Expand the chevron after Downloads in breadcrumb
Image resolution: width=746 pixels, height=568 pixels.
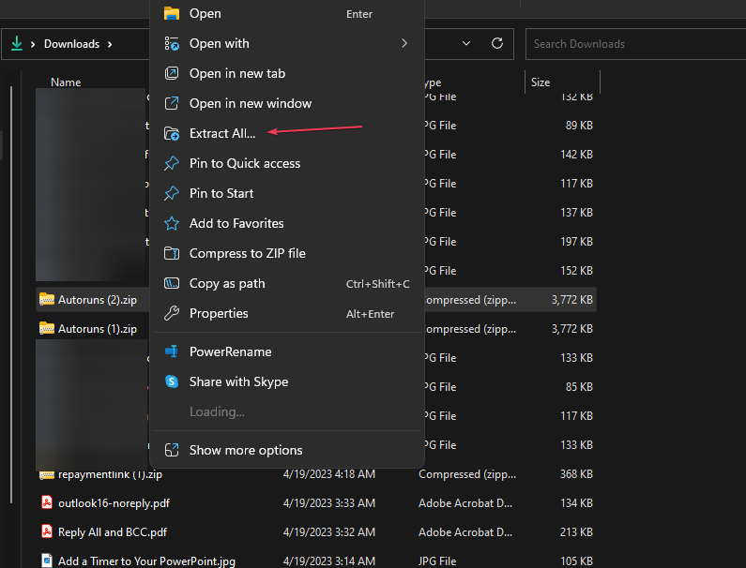(110, 44)
